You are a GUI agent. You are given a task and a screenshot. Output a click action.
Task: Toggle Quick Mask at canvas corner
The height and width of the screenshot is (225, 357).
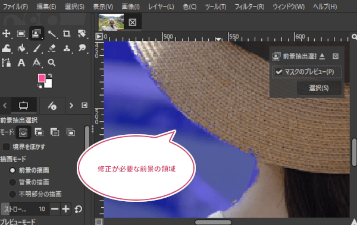pyautogui.click(x=99, y=221)
